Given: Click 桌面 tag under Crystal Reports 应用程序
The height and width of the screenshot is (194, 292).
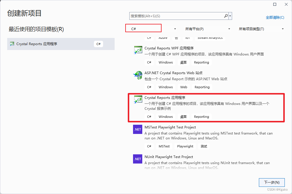Looking at the screenshot, I should click(183, 117).
